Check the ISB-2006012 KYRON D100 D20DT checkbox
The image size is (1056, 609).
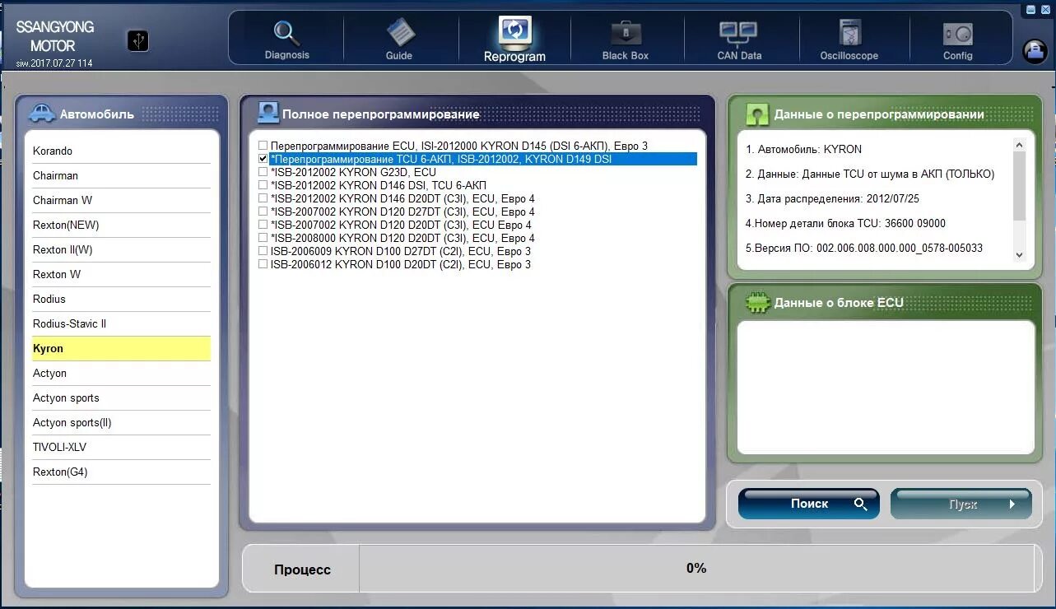tap(263, 264)
